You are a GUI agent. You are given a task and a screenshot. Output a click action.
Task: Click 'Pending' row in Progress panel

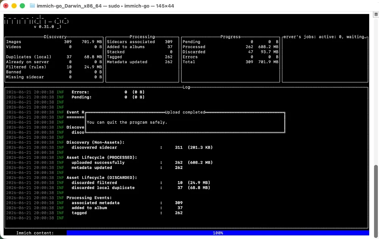pyautogui.click(x=230, y=42)
